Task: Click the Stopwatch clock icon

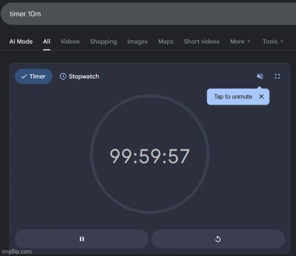Action: [63, 76]
